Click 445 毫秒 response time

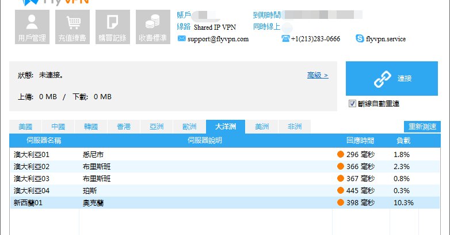tap(360, 191)
